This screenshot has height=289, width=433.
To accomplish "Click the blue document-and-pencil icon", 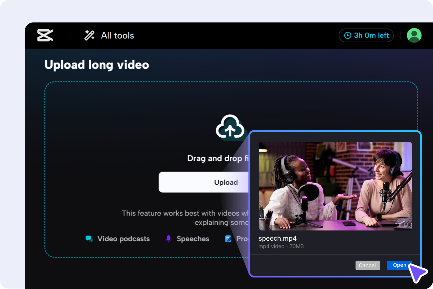I will (228, 239).
